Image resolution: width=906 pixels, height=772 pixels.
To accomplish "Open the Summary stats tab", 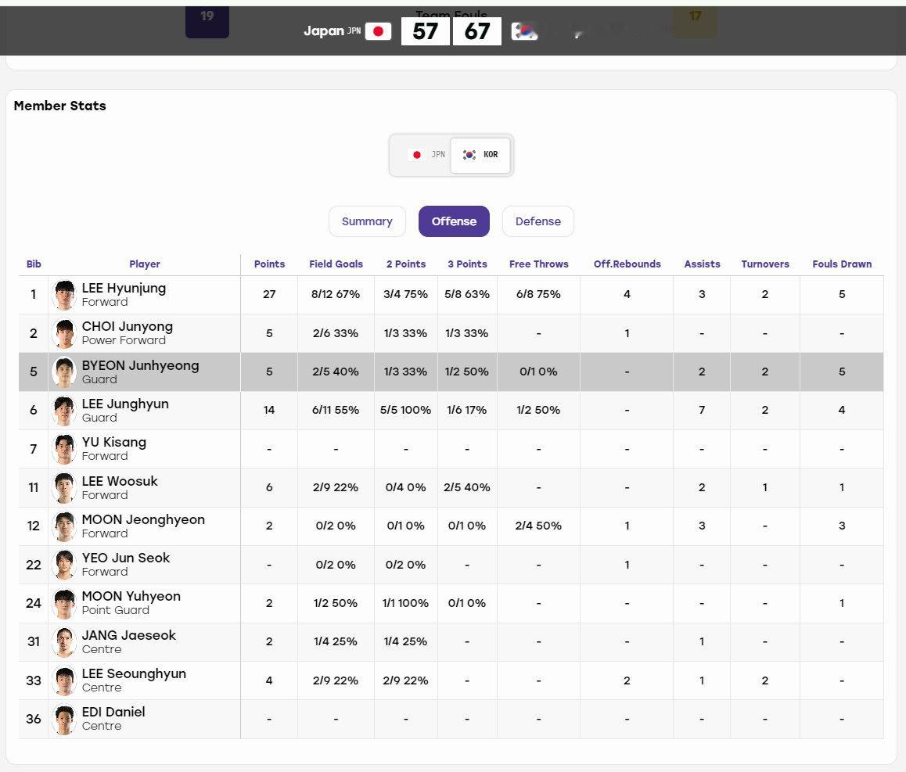I will tap(367, 221).
